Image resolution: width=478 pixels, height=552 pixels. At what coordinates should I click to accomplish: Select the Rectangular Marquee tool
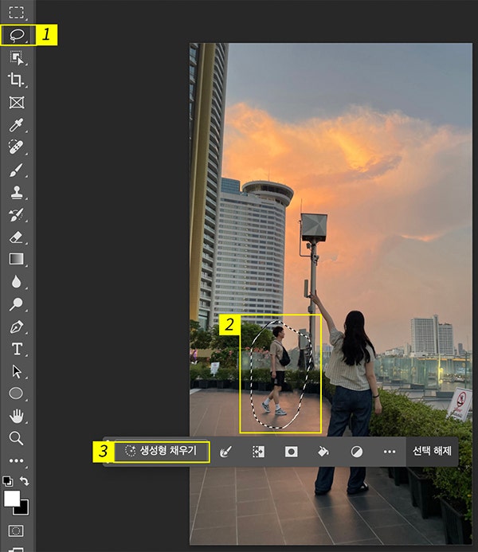16,12
